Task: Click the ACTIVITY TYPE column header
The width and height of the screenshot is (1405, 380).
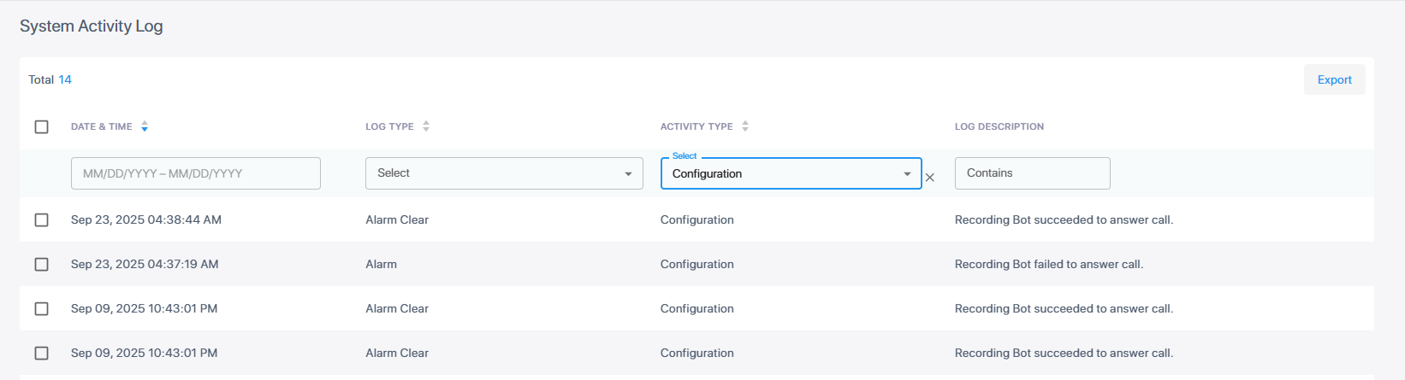Action: click(x=696, y=126)
